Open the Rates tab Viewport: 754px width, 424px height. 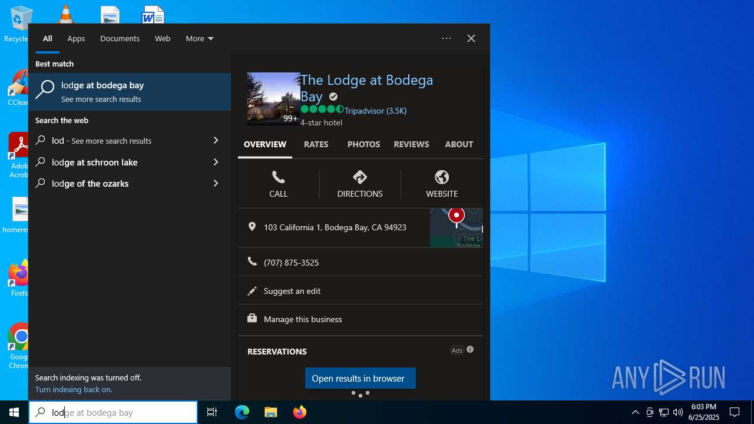316,144
